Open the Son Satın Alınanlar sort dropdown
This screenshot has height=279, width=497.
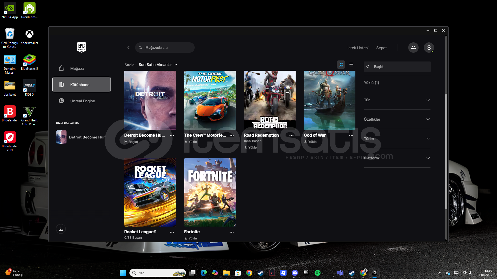(x=158, y=65)
